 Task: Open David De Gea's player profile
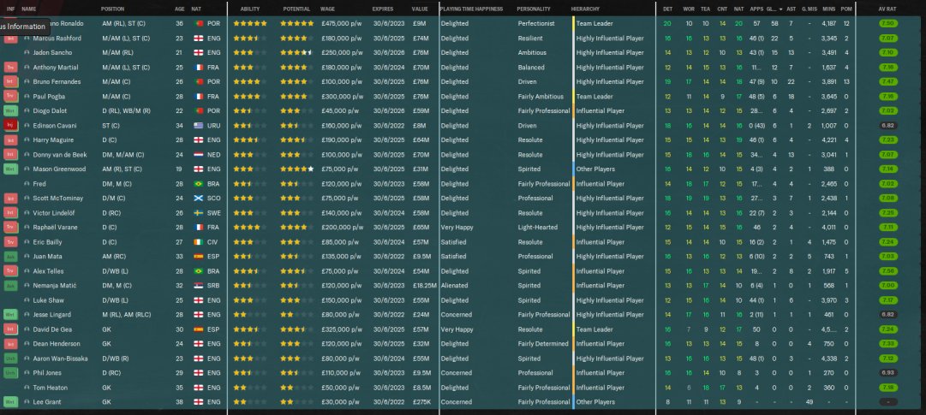[51, 329]
